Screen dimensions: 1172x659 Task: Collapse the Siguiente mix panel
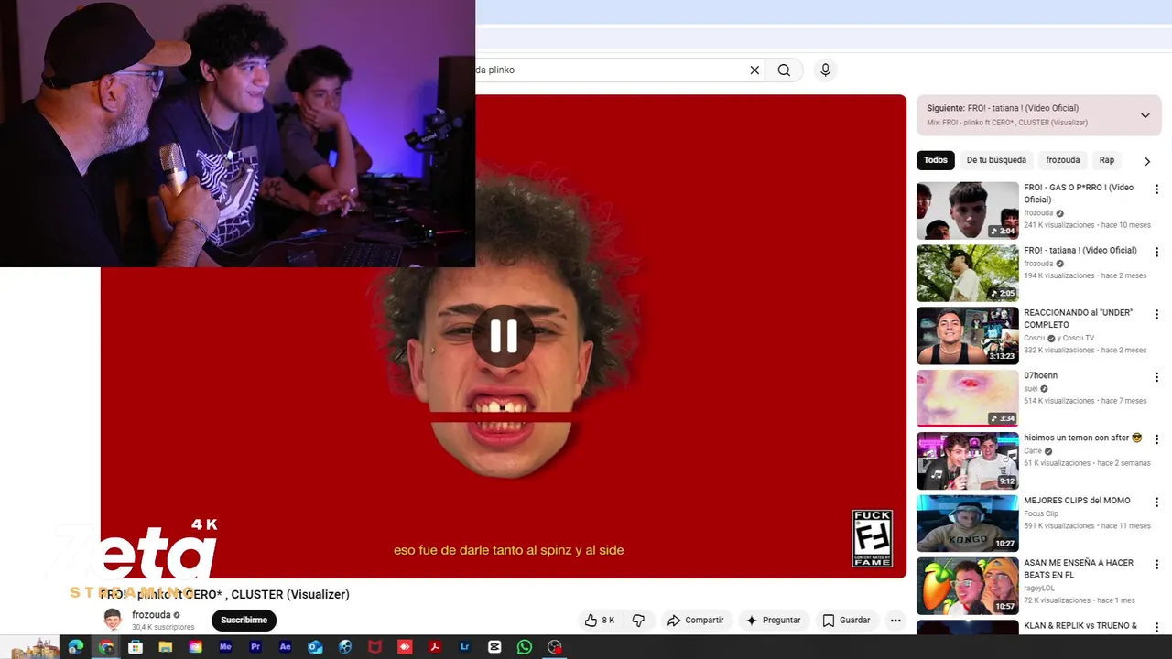tap(1145, 115)
